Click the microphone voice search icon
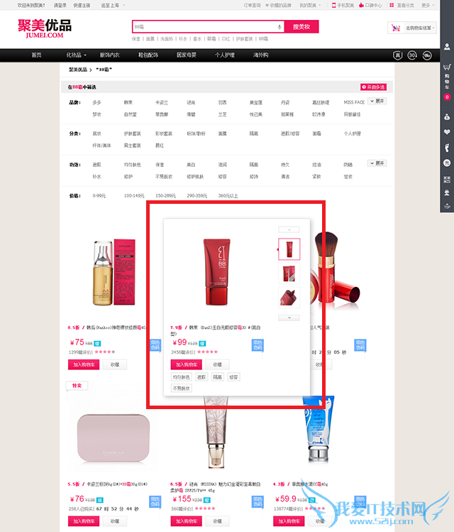Screen dimensions: 454x532 click(x=279, y=27)
